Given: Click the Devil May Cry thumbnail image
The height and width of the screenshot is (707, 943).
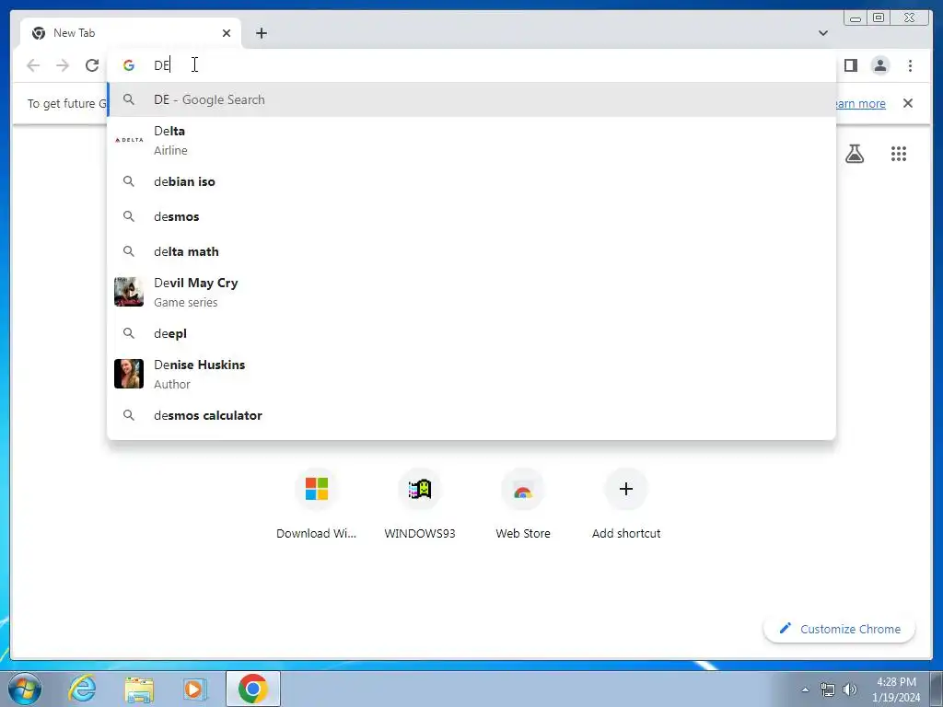Looking at the screenshot, I should click(x=129, y=292).
